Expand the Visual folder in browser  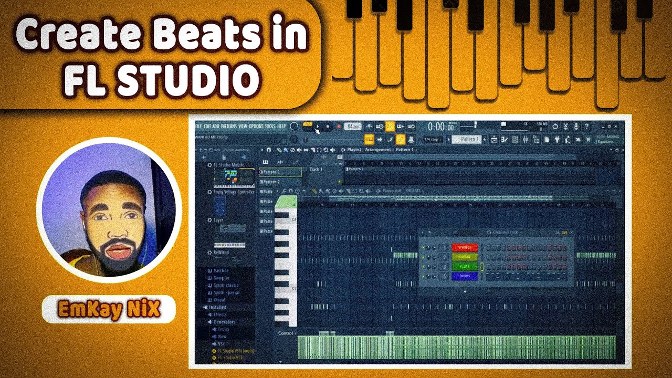click(x=218, y=300)
